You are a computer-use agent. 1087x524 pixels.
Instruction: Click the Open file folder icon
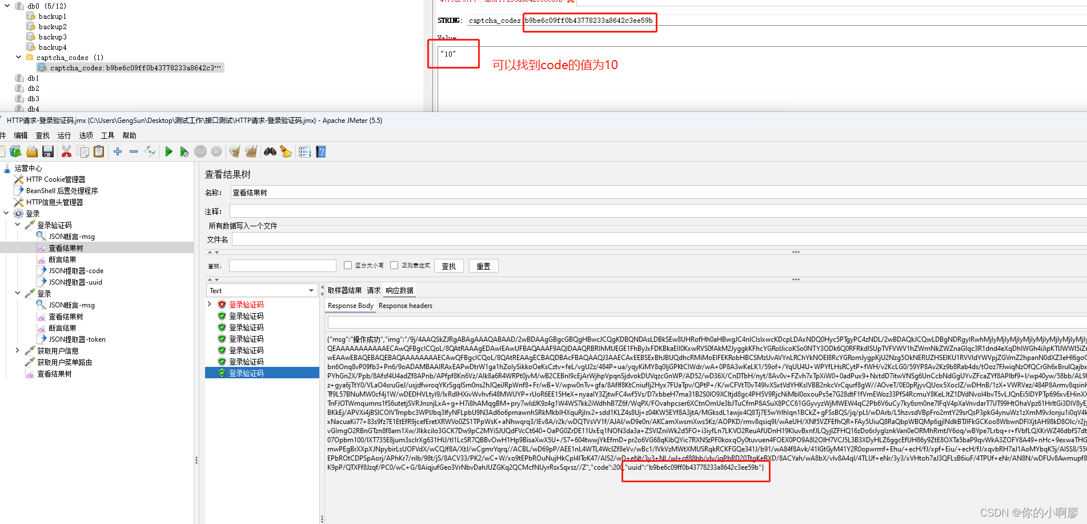click(x=32, y=151)
